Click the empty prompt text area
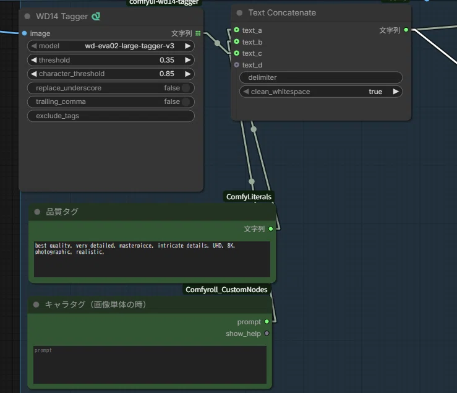The height and width of the screenshot is (393, 457). point(150,365)
